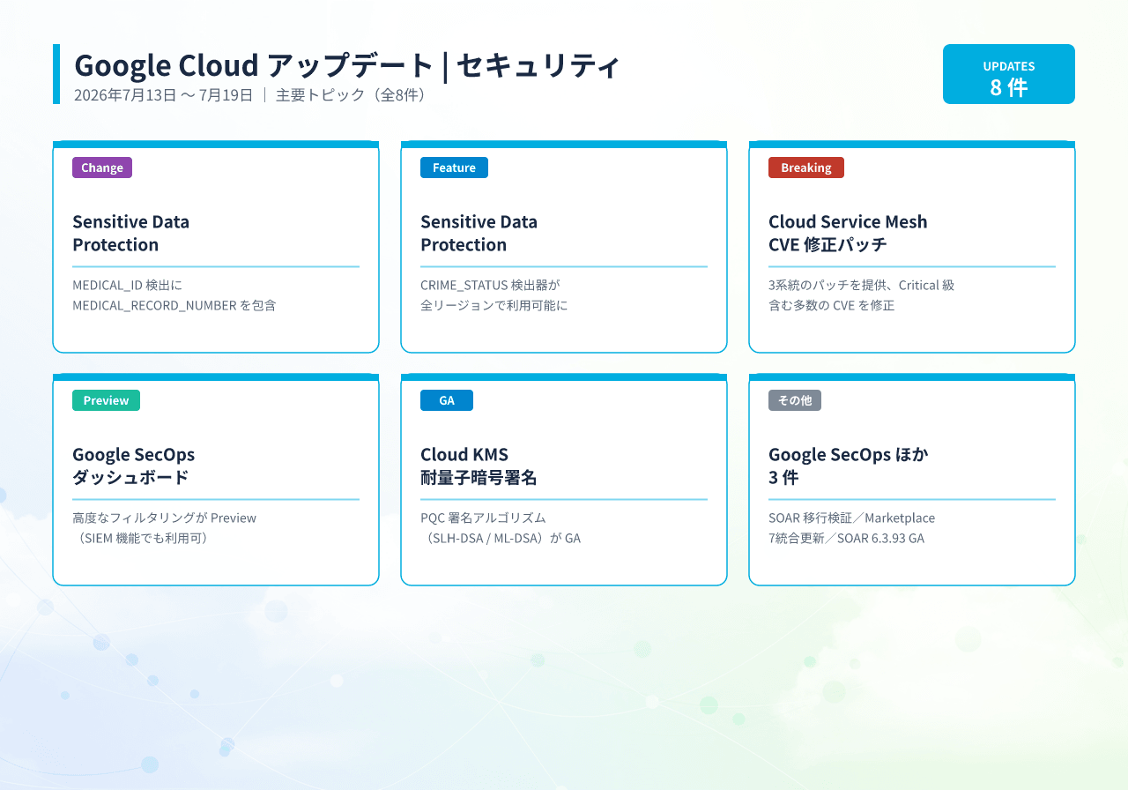1128x790 pixels.
Task: Click the CRIME_STATUS 検出器が line
Action: pos(490,285)
